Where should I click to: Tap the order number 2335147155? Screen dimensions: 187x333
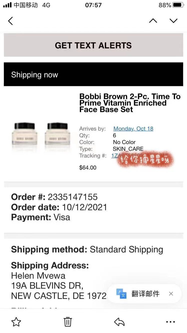[x=73, y=197]
